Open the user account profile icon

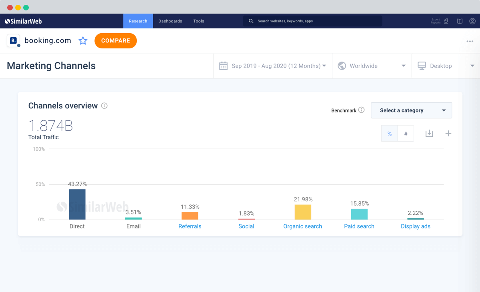472,21
